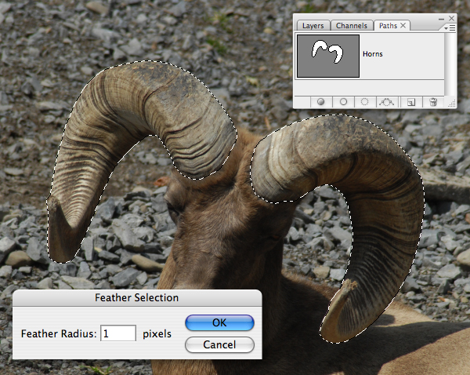Screen dimensions: 470x375
Task: Create new path icon
Action: tap(411, 103)
